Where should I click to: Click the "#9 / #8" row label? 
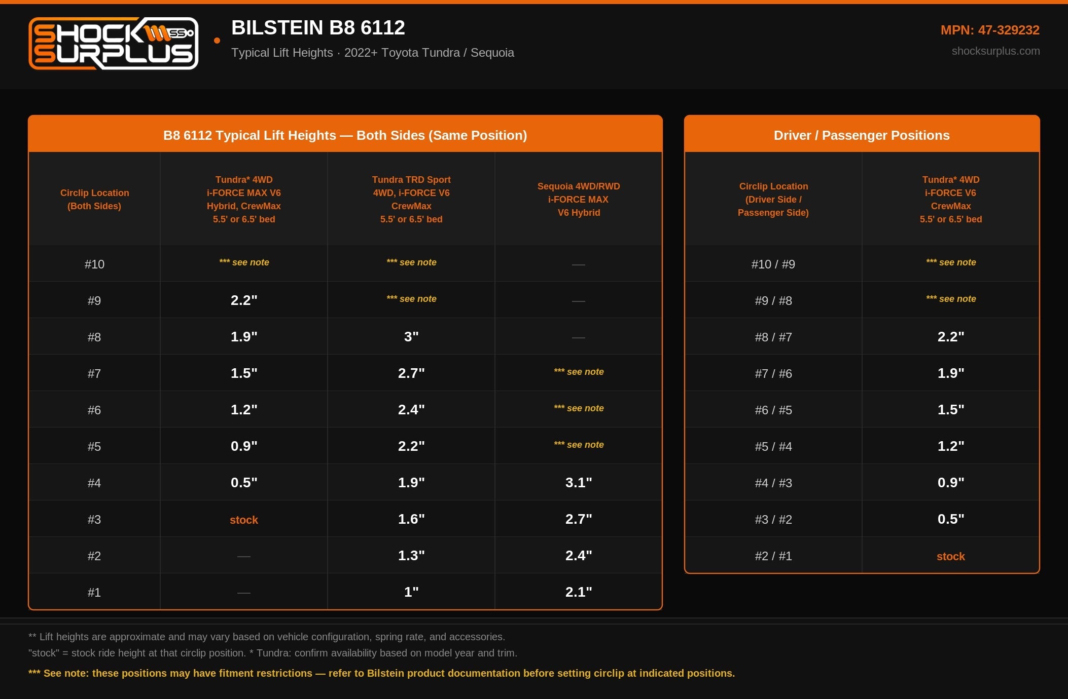[773, 301]
